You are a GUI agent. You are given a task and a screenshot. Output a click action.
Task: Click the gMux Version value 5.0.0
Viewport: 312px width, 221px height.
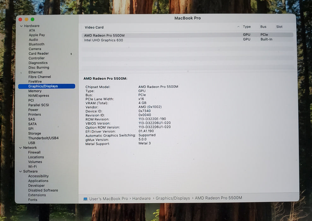click(143, 139)
